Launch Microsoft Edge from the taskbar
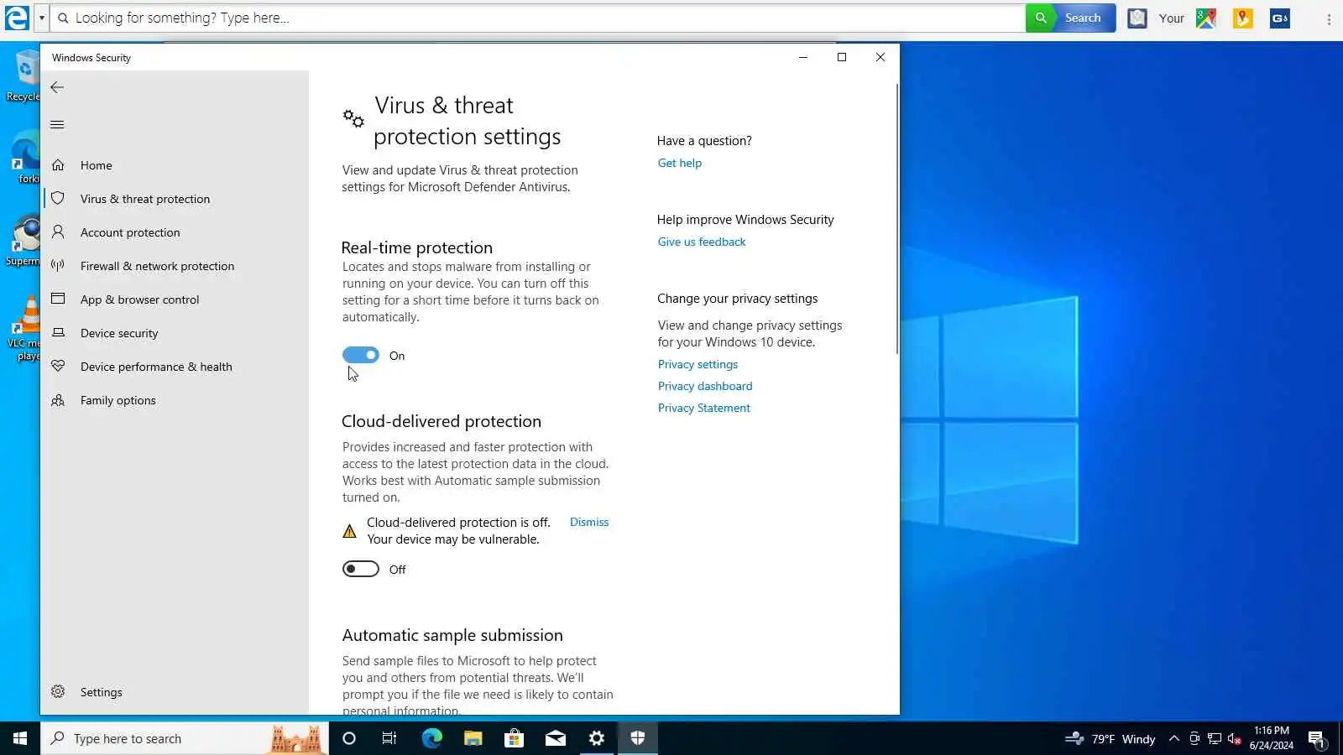The width and height of the screenshot is (1343, 755). coord(431,738)
